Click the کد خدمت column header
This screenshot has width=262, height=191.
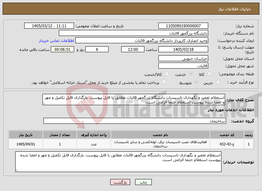[227, 135]
